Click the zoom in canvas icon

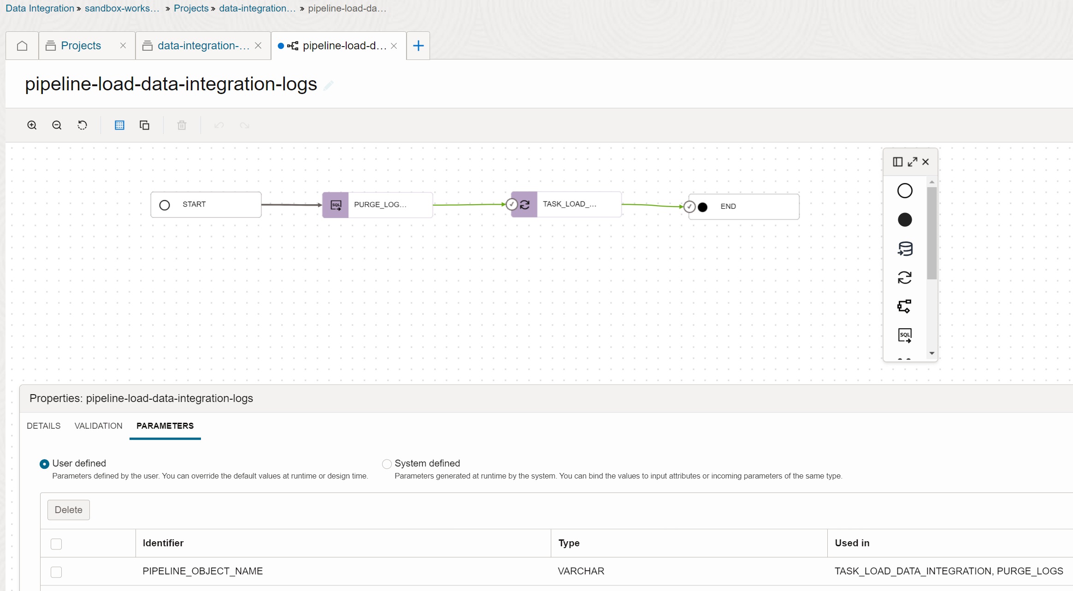click(x=32, y=125)
